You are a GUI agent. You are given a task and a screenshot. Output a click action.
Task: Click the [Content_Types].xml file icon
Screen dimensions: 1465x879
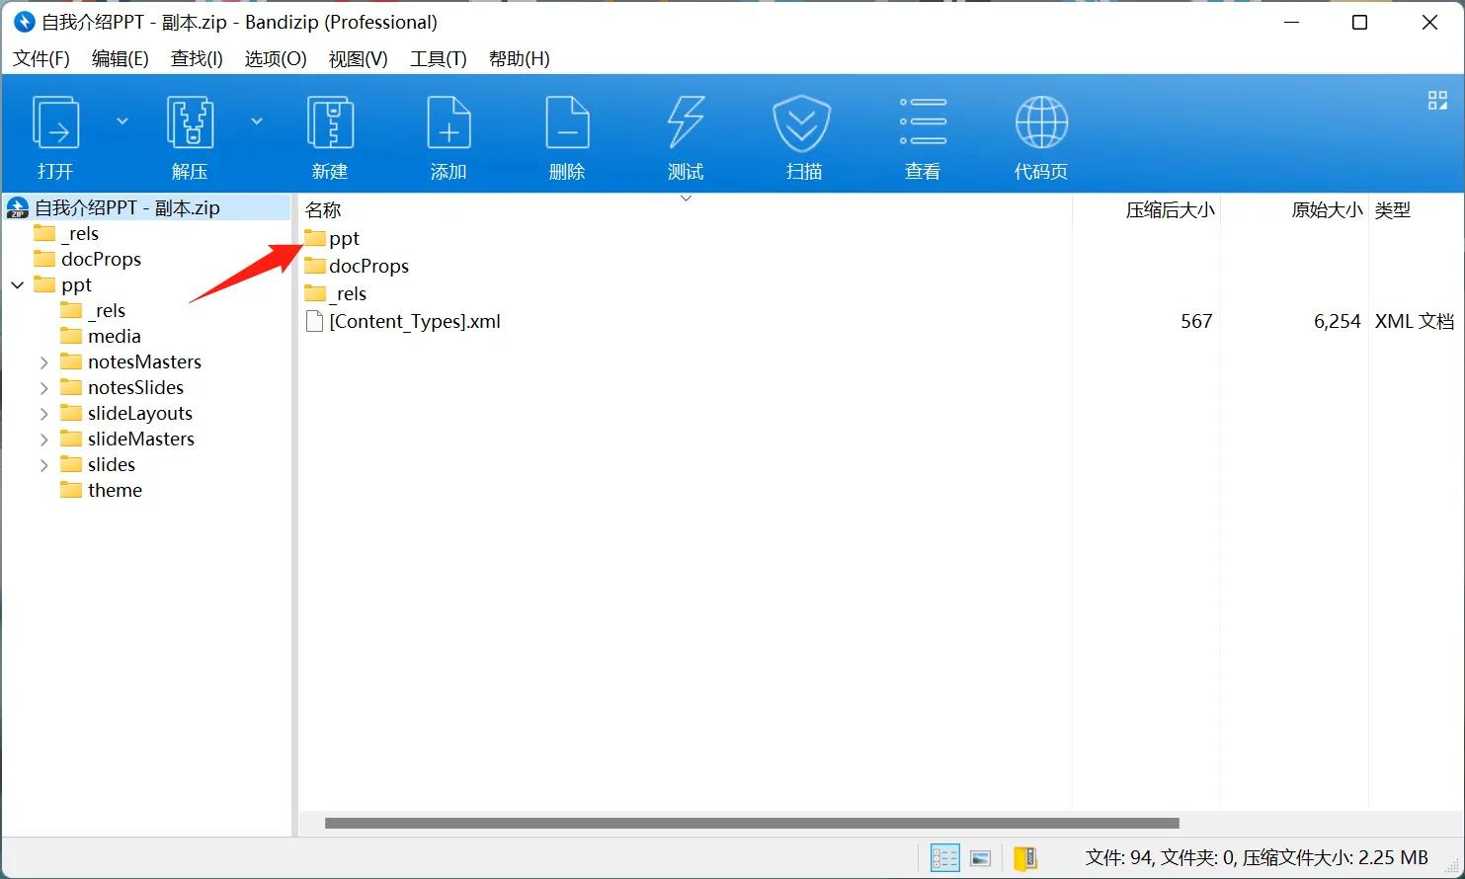(x=315, y=321)
